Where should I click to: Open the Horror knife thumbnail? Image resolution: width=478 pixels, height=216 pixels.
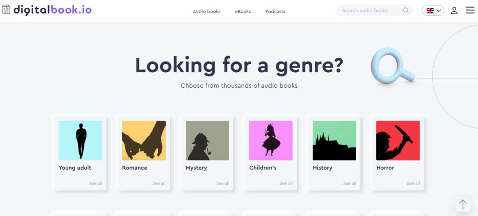398,140
